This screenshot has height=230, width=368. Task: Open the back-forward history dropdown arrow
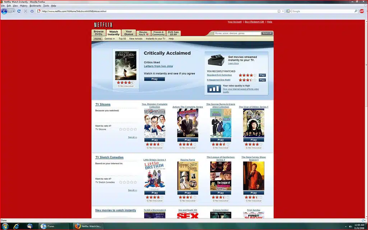pos(13,11)
